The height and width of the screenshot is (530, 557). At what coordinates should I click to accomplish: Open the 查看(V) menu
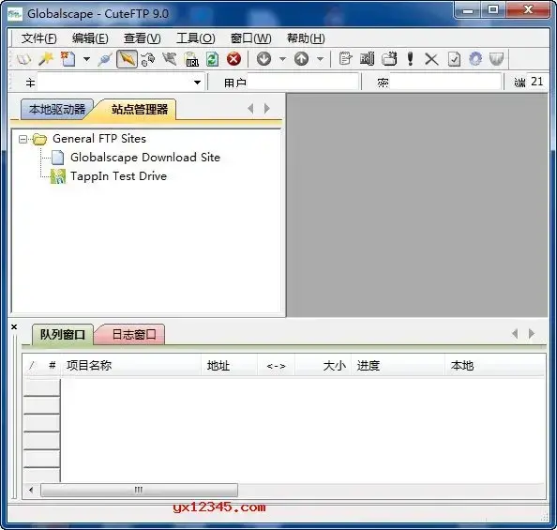pos(143,38)
